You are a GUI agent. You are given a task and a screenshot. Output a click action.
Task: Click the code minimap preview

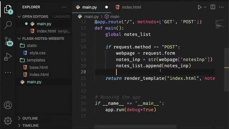pyautogui.click(x=219, y=24)
